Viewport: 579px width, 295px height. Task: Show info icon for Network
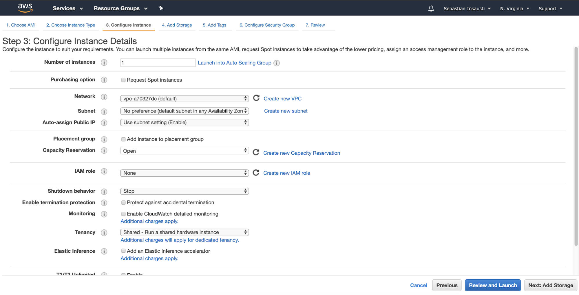pyautogui.click(x=104, y=97)
